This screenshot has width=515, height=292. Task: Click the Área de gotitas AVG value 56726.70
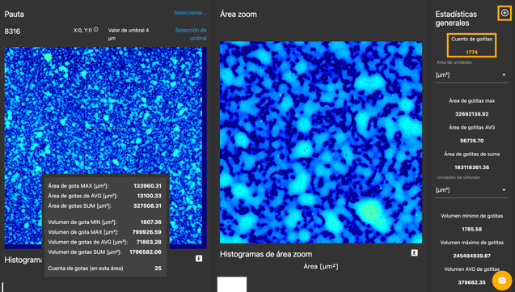pyautogui.click(x=471, y=141)
